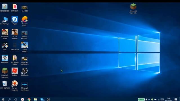
Task: Open network signal tray icon
Action: coord(159,99)
